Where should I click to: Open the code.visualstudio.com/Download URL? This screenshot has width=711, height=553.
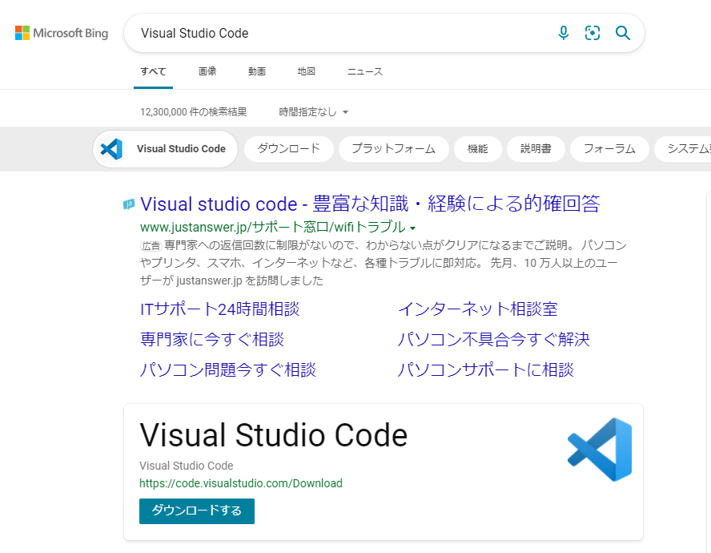coord(241,483)
